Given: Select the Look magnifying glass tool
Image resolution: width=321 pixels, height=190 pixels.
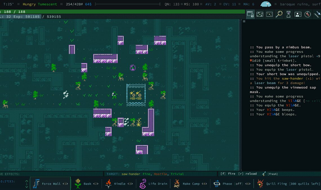Looking at the screenshot, I should (279, 14).
